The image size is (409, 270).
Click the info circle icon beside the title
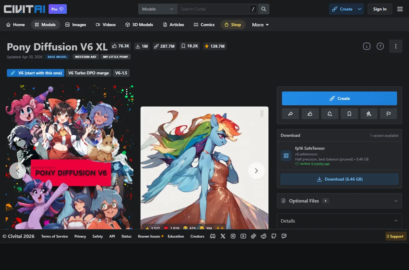tap(367, 46)
